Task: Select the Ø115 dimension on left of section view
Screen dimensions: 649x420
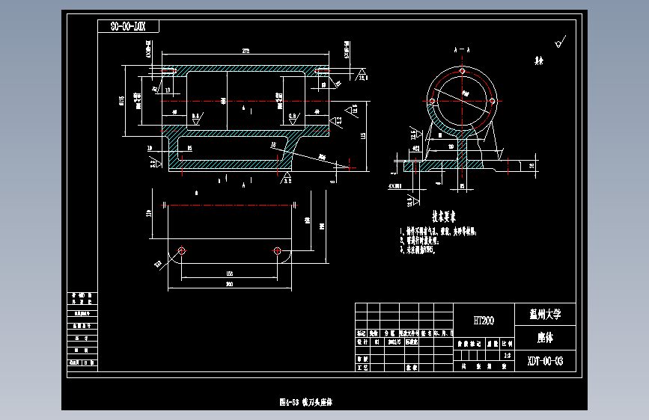Action: tap(121, 101)
